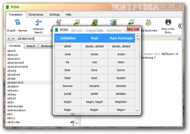Select abbey in the word list
The height and width of the screenshot is (134, 190).
[12, 94]
